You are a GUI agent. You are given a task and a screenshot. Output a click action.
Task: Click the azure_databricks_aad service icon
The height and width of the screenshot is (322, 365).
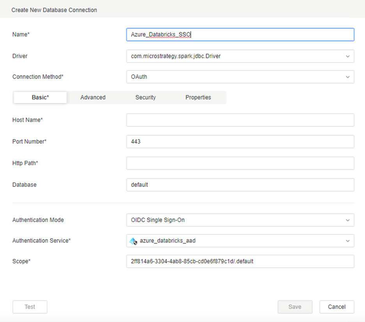pyautogui.click(x=133, y=241)
